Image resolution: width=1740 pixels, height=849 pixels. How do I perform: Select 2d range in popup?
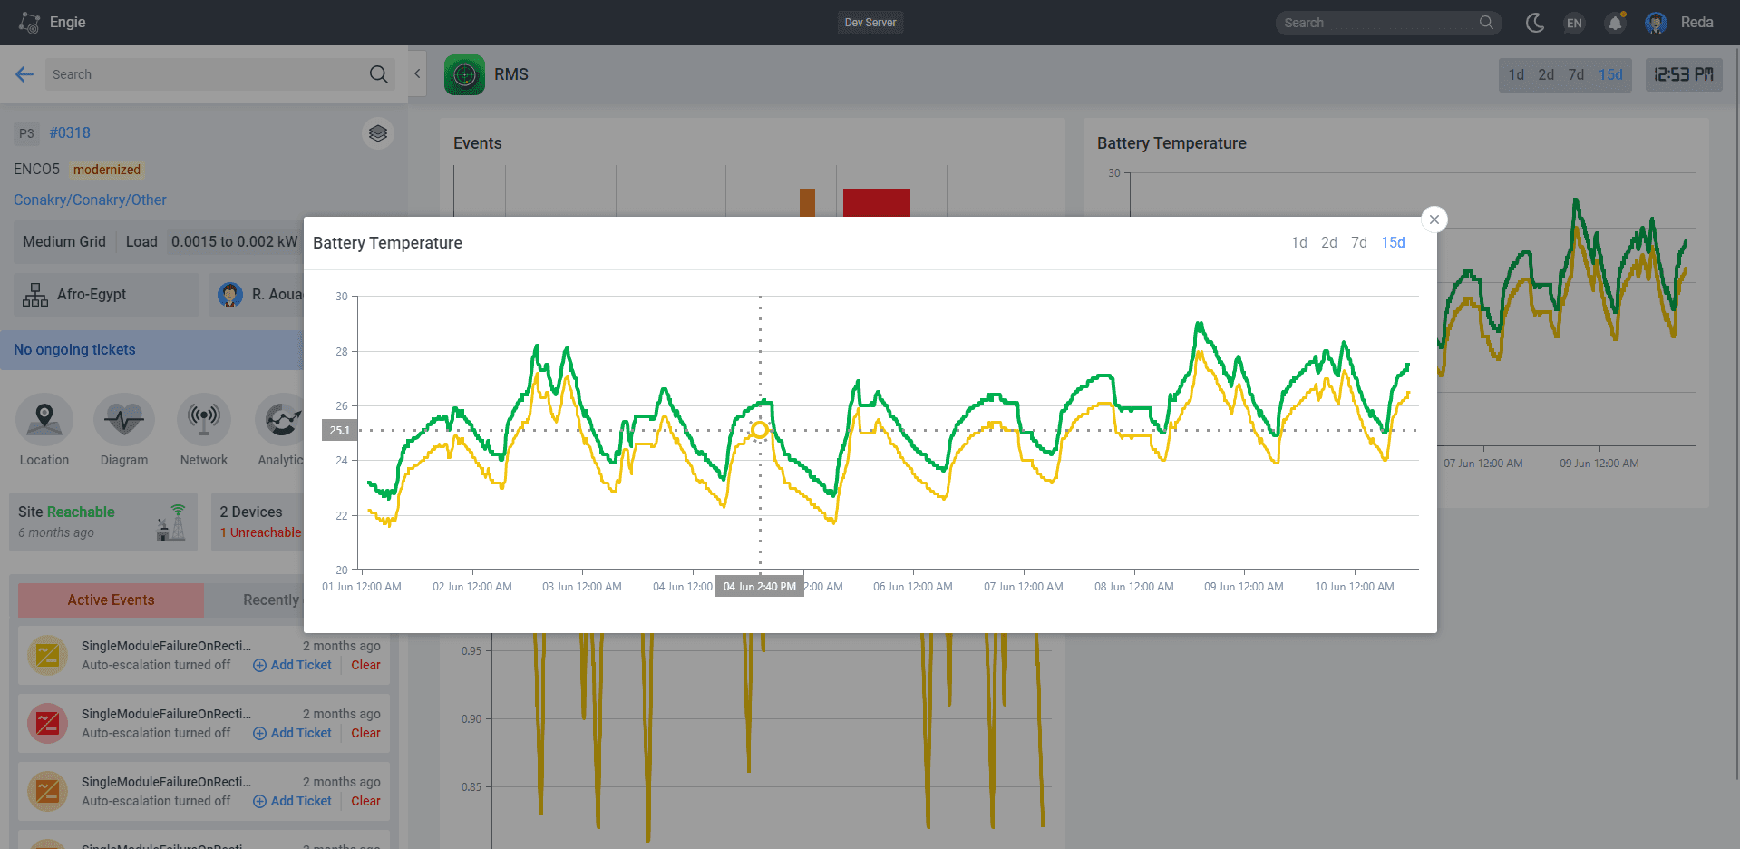click(x=1329, y=242)
